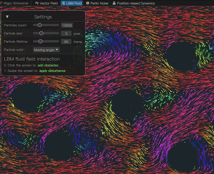
Task: Collapse the Settings panel triangle
Action: [7, 17]
